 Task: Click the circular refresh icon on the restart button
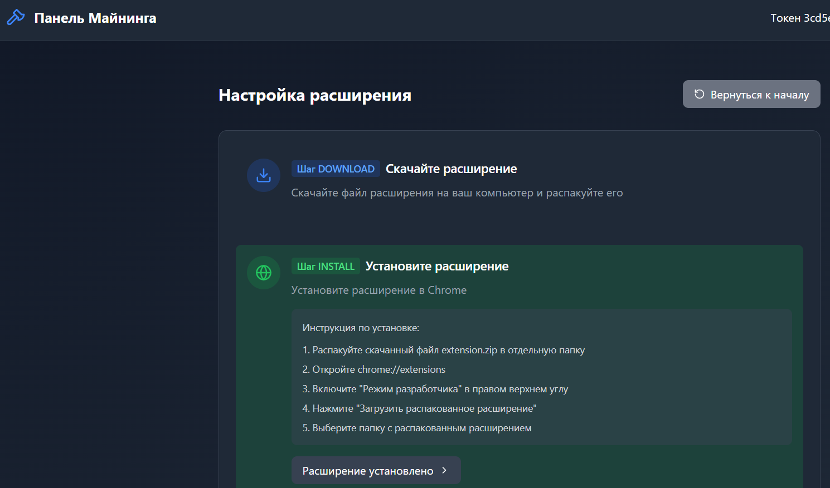699,94
